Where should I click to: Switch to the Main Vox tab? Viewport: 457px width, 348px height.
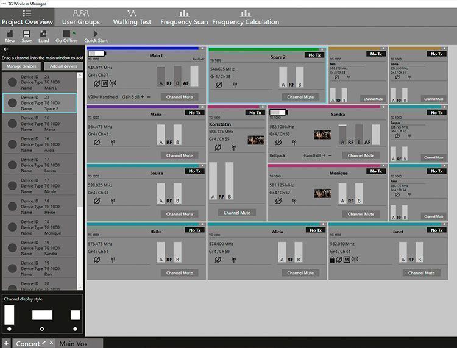click(x=74, y=344)
